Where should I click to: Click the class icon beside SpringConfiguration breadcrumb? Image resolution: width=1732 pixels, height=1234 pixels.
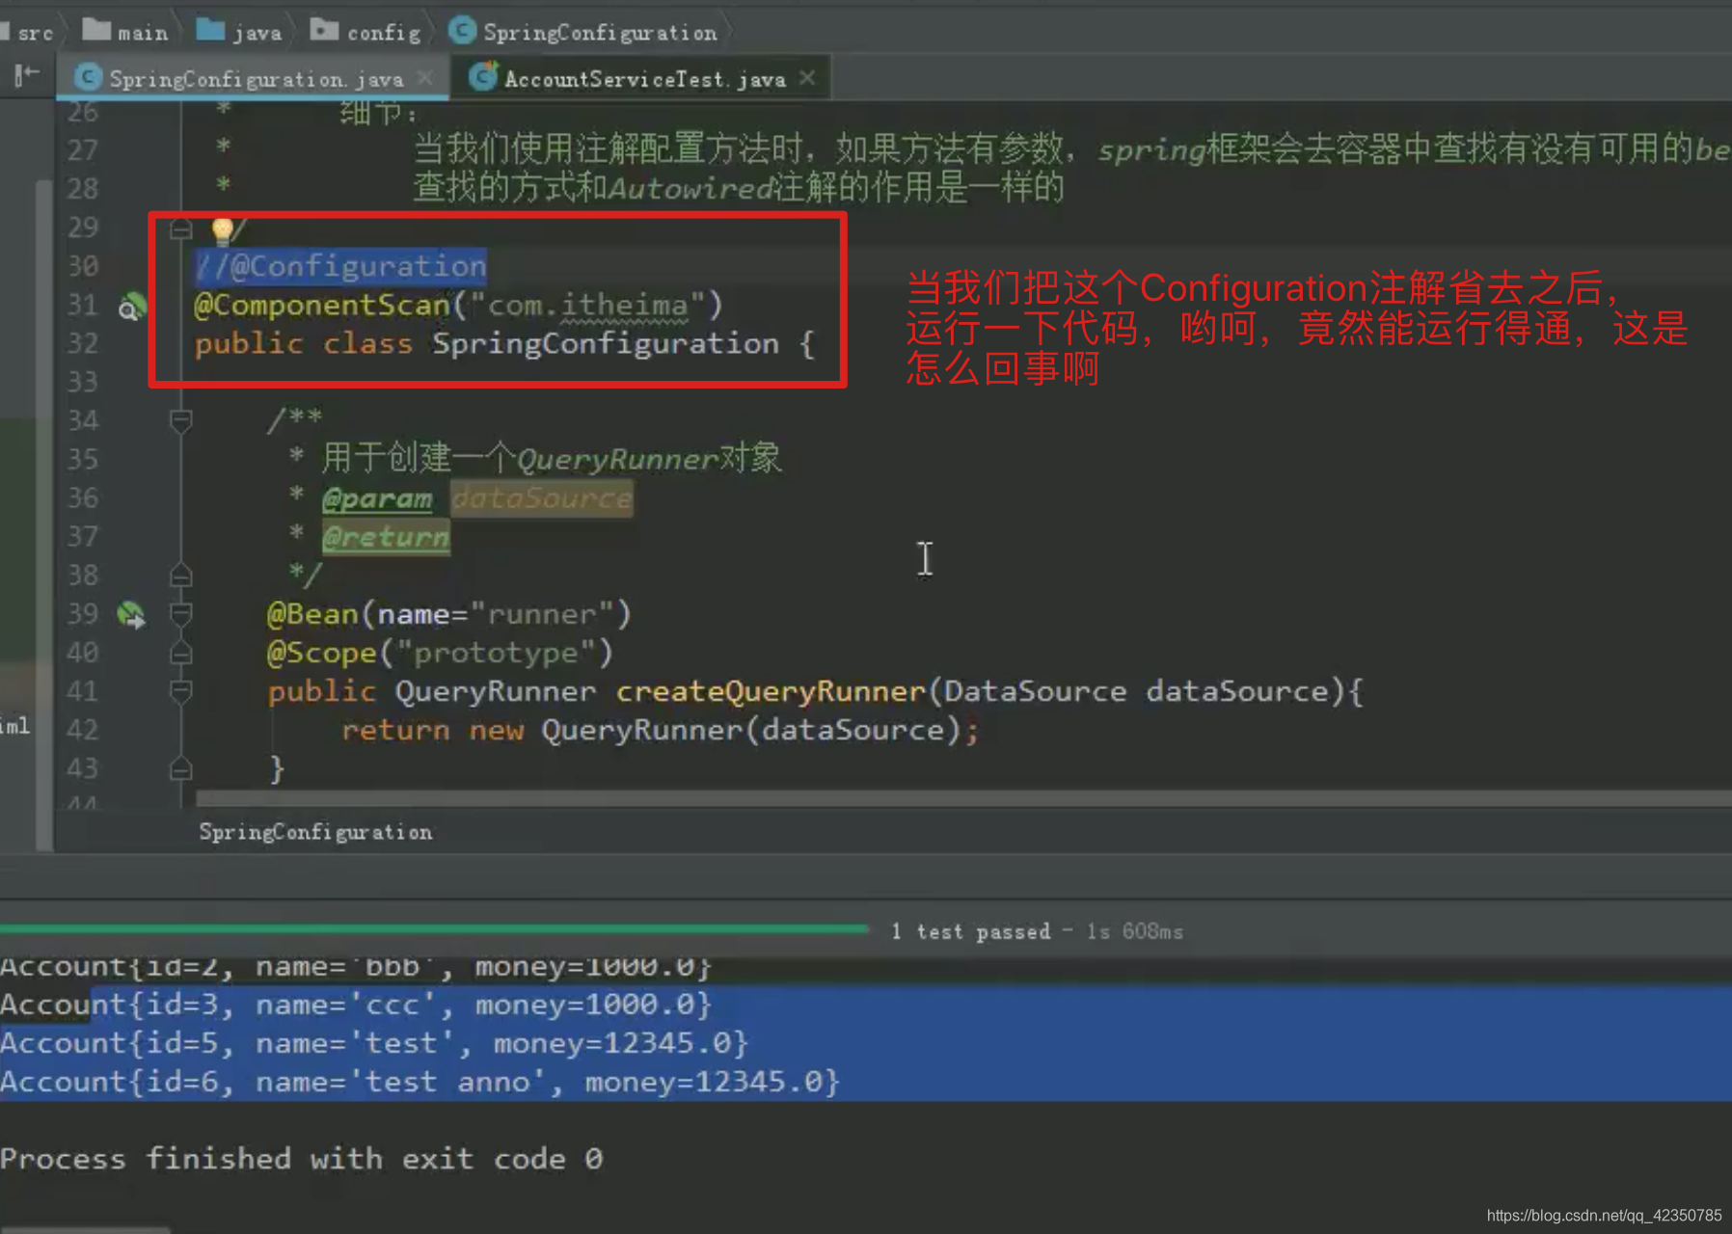[463, 31]
